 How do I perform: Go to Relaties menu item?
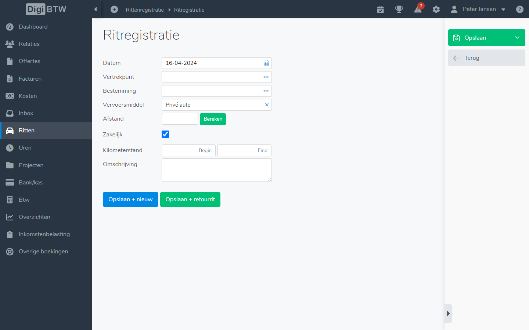[46, 44]
